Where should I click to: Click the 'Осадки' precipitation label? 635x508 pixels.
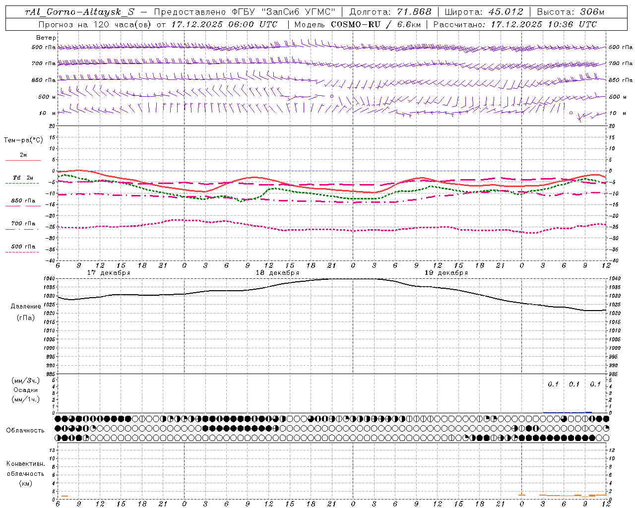25,390
